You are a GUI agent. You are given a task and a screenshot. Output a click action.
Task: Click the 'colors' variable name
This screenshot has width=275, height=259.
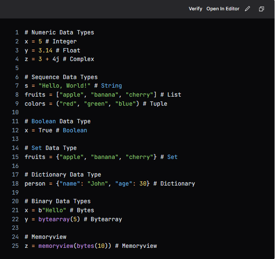[x=35, y=104]
